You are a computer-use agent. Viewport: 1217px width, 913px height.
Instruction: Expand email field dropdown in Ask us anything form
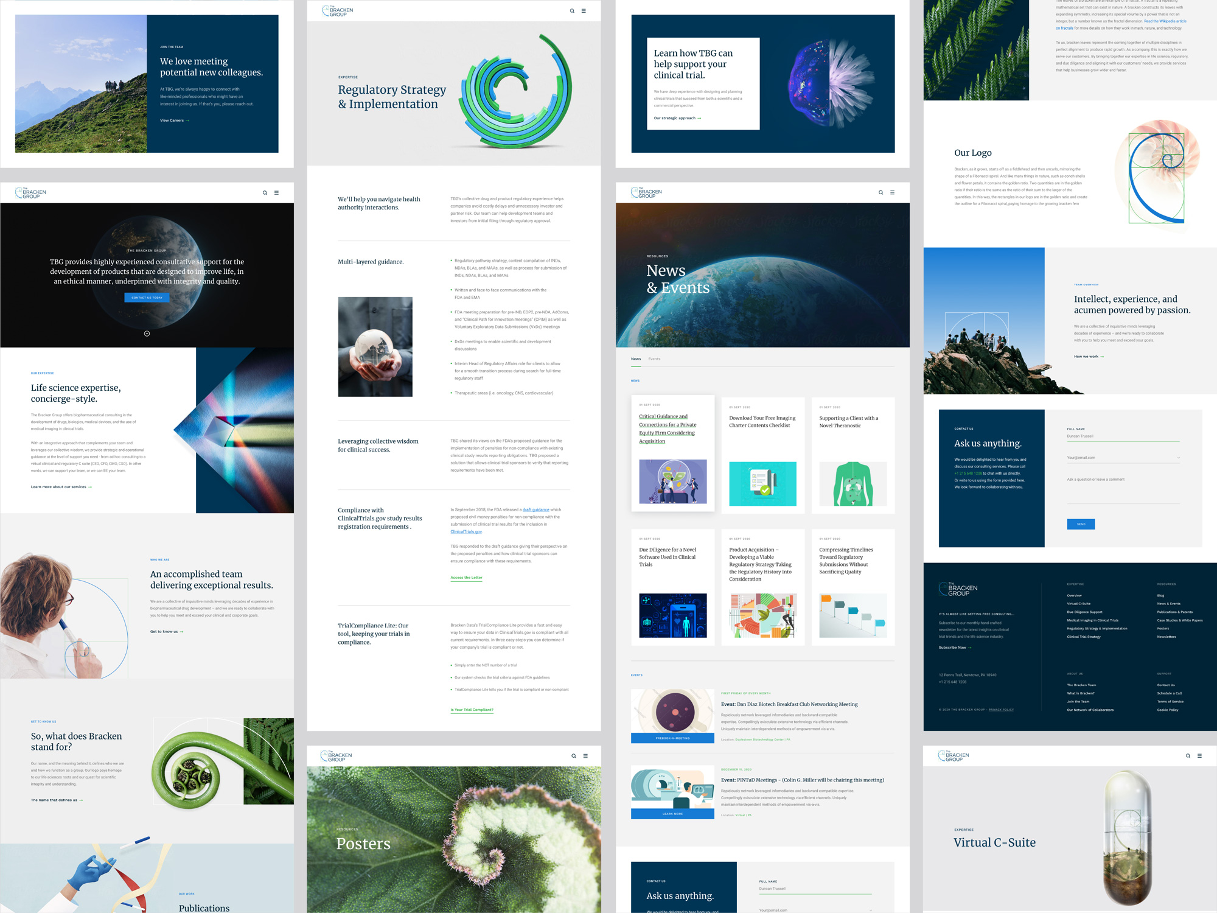click(x=1178, y=458)
